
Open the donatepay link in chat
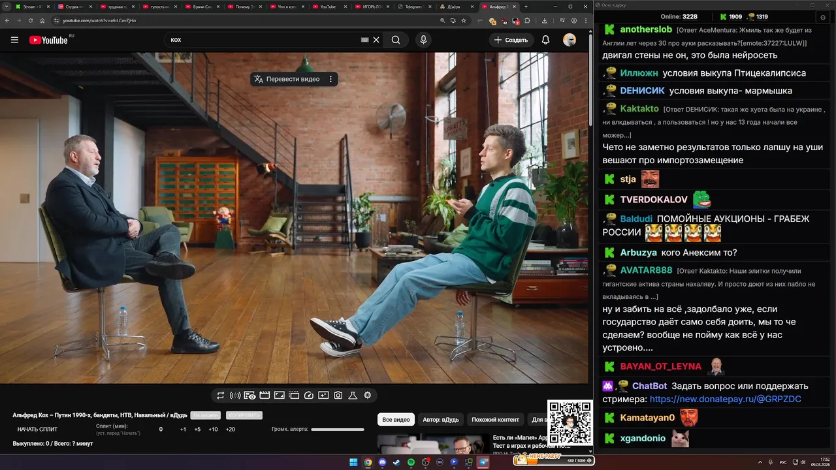click(x=726, y=399)
